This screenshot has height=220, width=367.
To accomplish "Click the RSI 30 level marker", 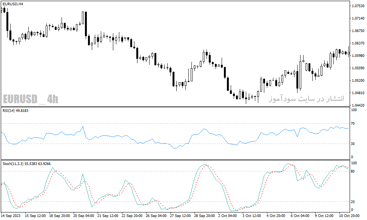I will point(353,144).
